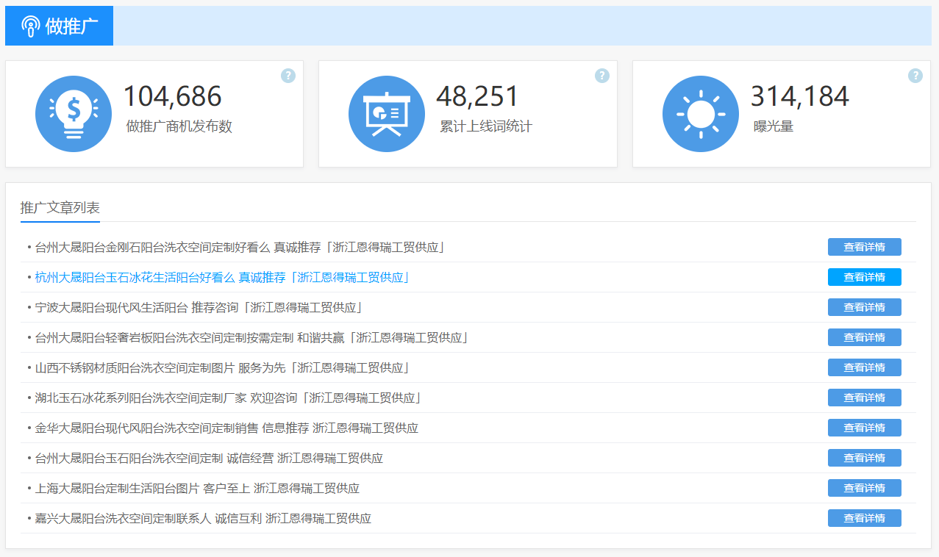Click the broadcast icon beside 做推广

[30, 26]
